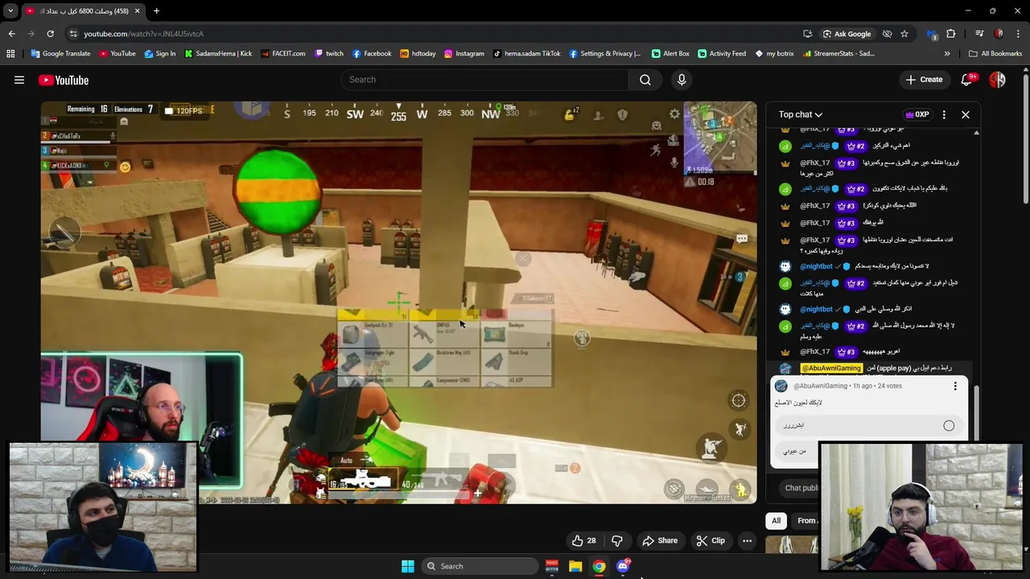
Task: Click the in-game settings gear icon
Action: coord(674,114)
